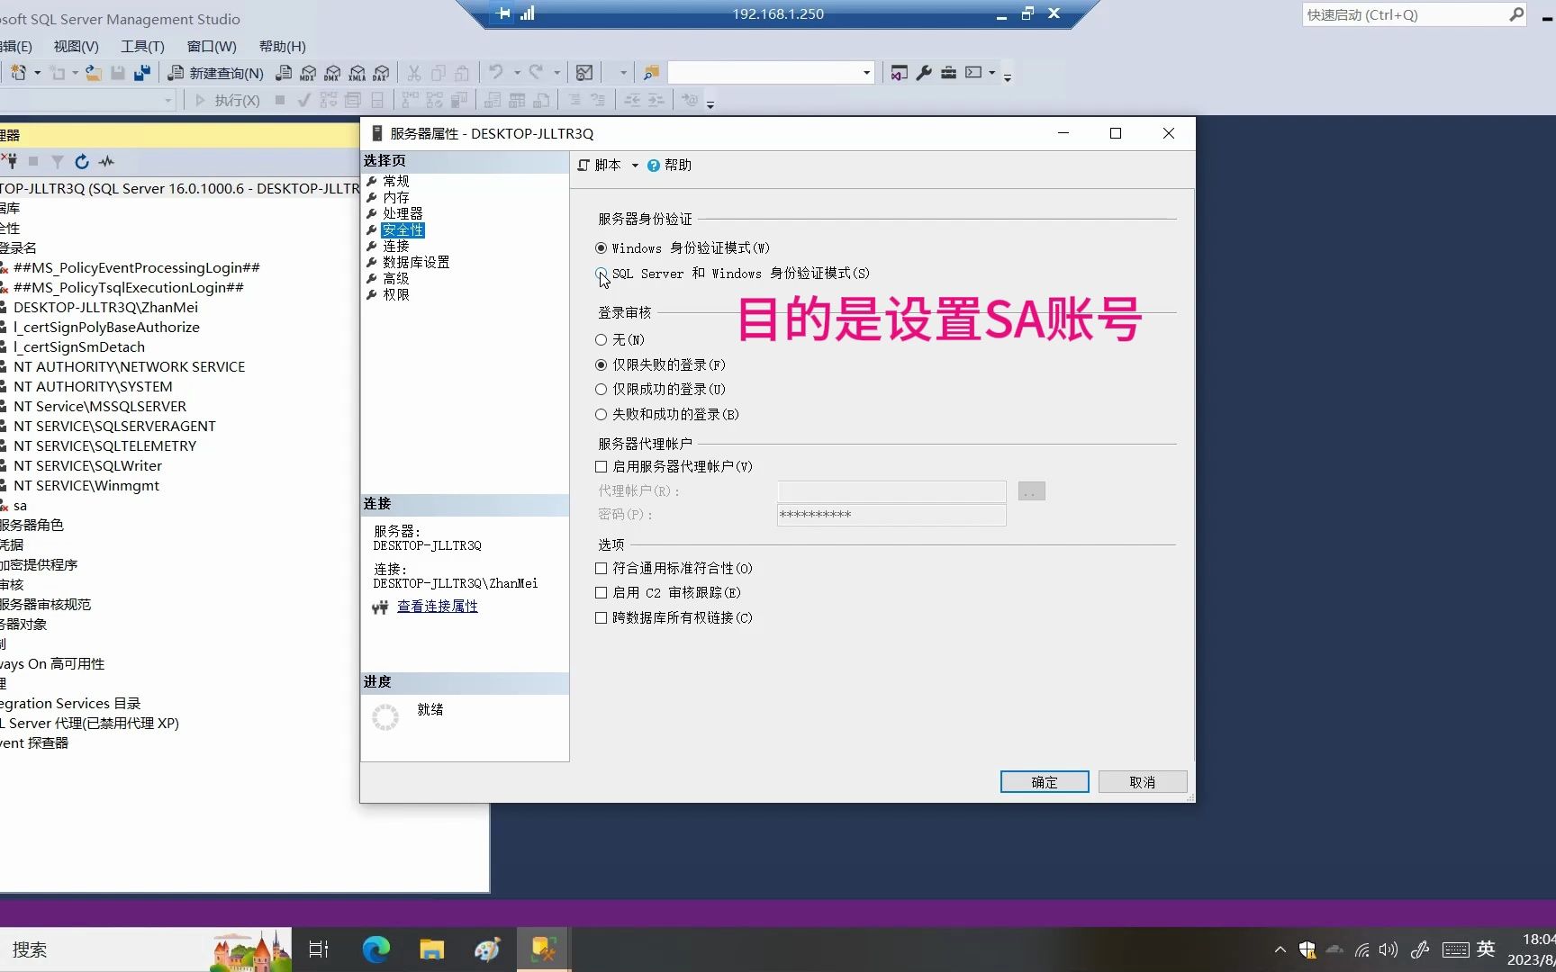Click the filter funnel icon in Object Explorer

tap(58, 161)
